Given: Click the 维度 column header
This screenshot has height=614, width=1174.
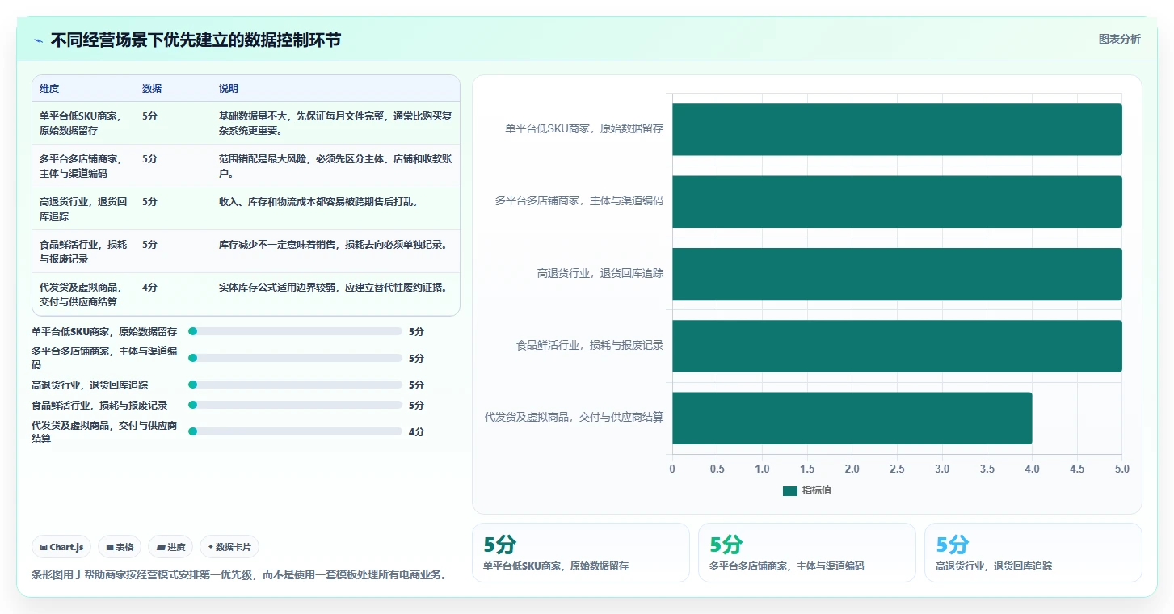Looking at the screenshot, I should click(49, 89).
